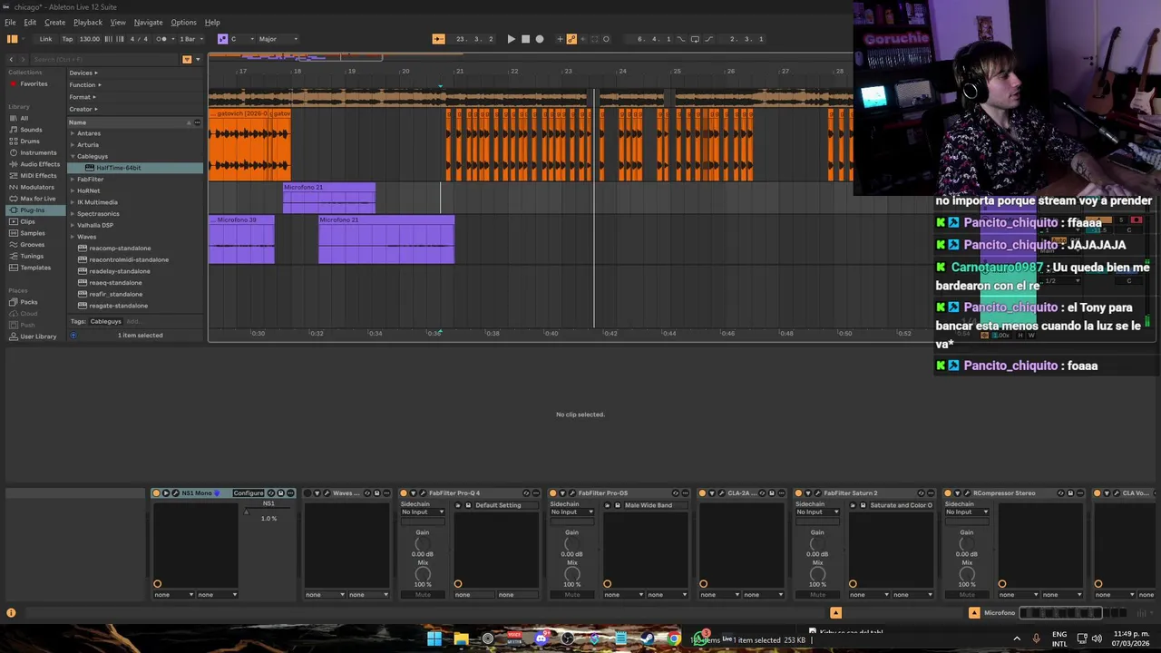
Task: Open the Navigate menu
Action: pyautogui.click(x=149, y=22)
